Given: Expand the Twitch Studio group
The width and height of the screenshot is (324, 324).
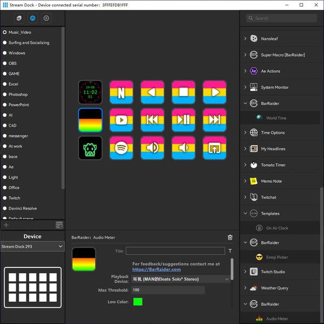Looking at the screenshot, I should (245, 272).
